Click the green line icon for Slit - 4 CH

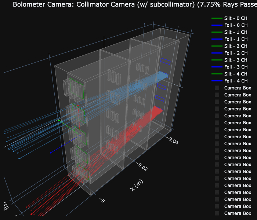[217, 74]
